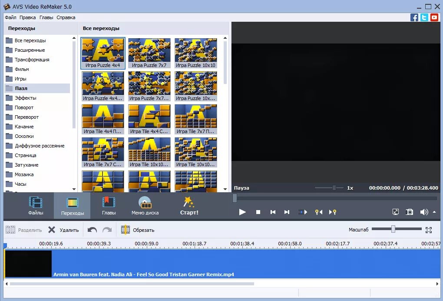Screen dimensions: 443x301
Task: Click the Старт! magic wand button
Action: 189,206
